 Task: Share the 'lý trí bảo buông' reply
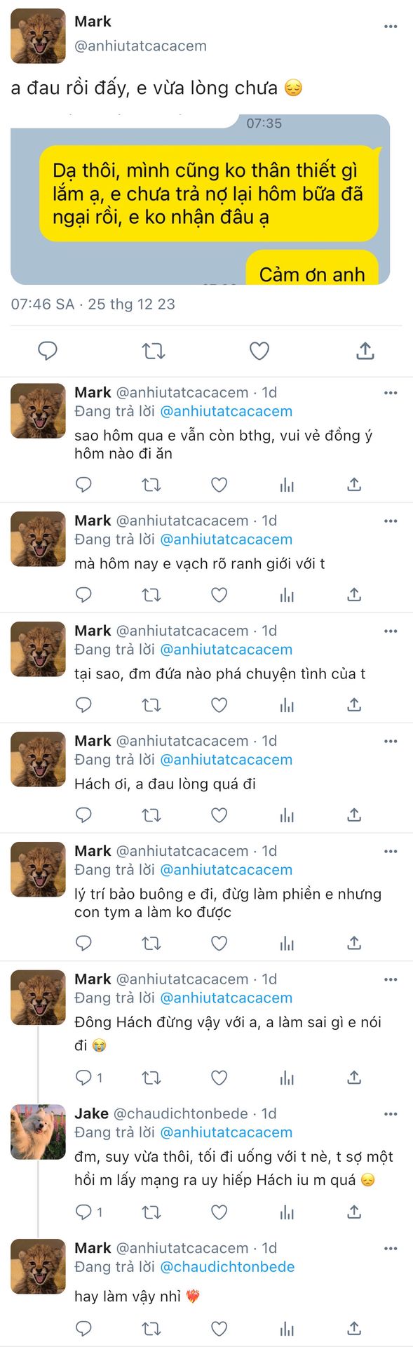tap(354, 943)
